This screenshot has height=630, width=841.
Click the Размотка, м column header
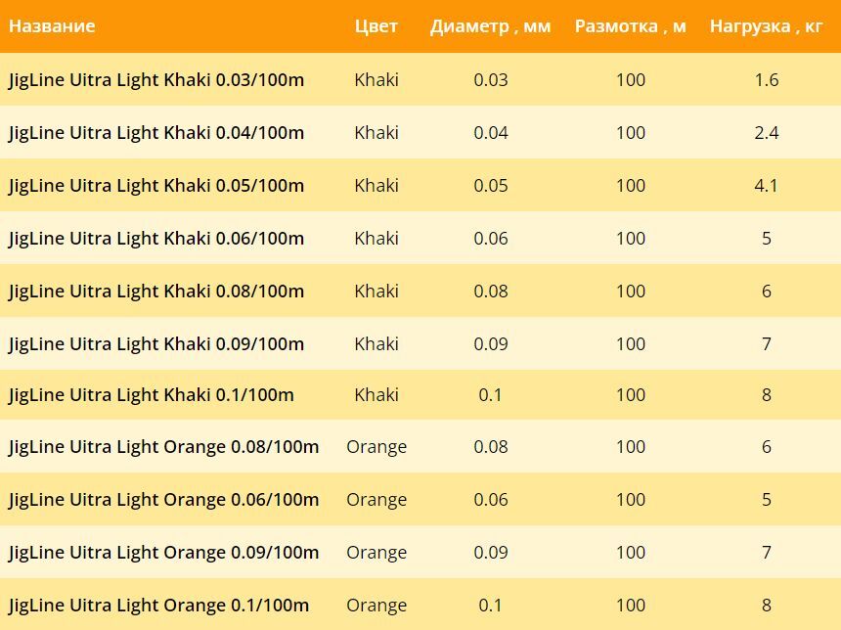coord(630,25)
